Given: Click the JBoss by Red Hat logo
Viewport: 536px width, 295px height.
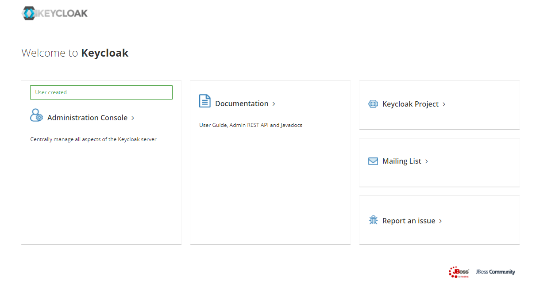Looking at the screenshot, I should pos(459,272).
